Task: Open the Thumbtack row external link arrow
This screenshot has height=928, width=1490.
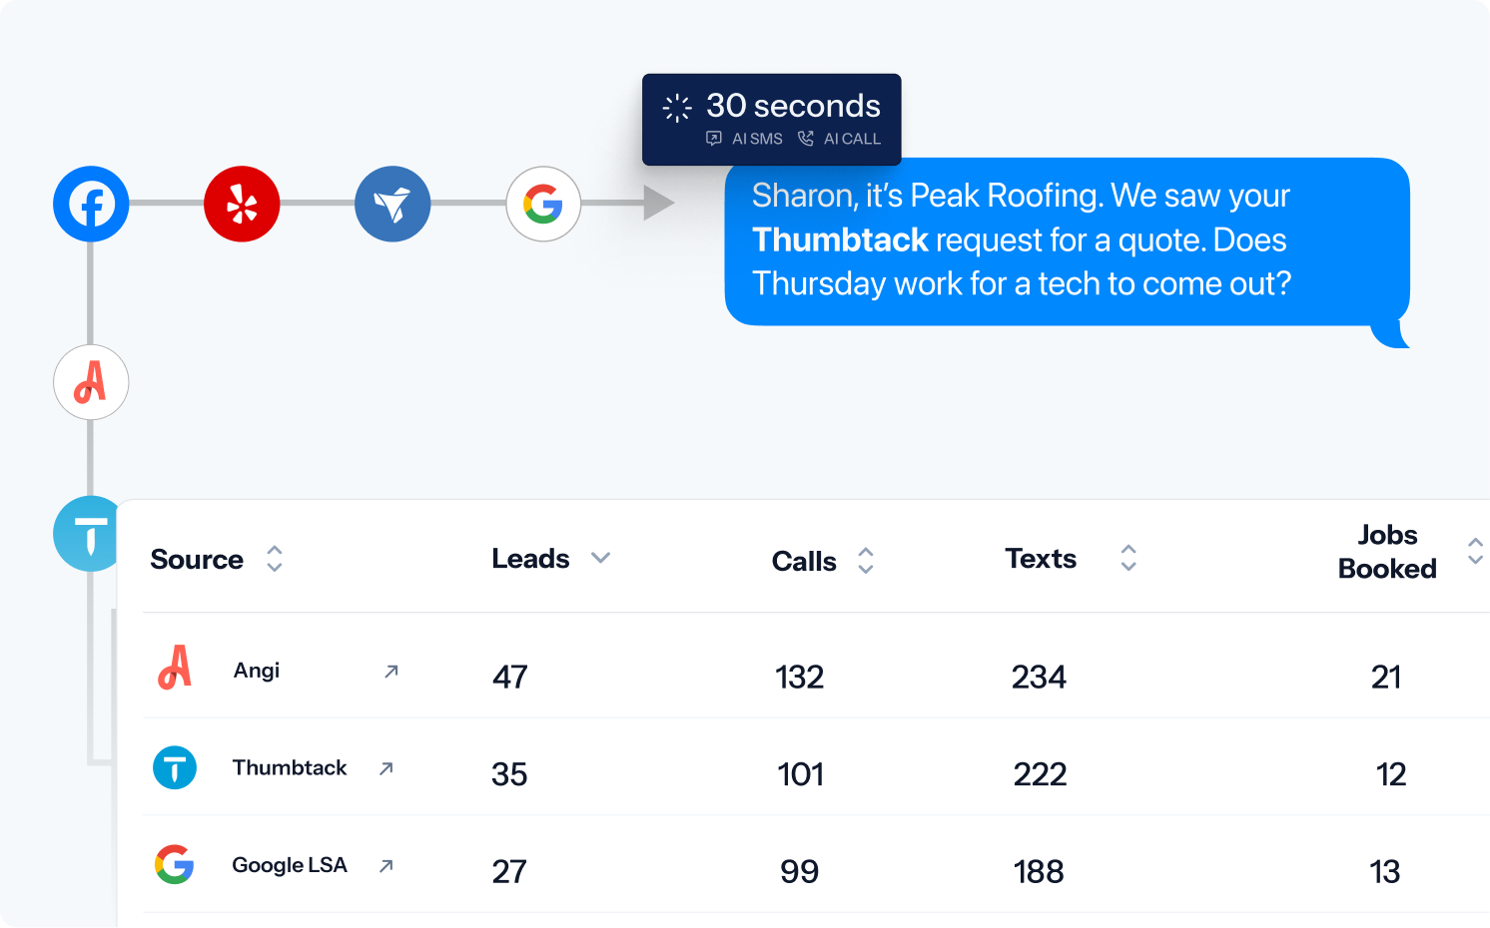Action: 386,768
